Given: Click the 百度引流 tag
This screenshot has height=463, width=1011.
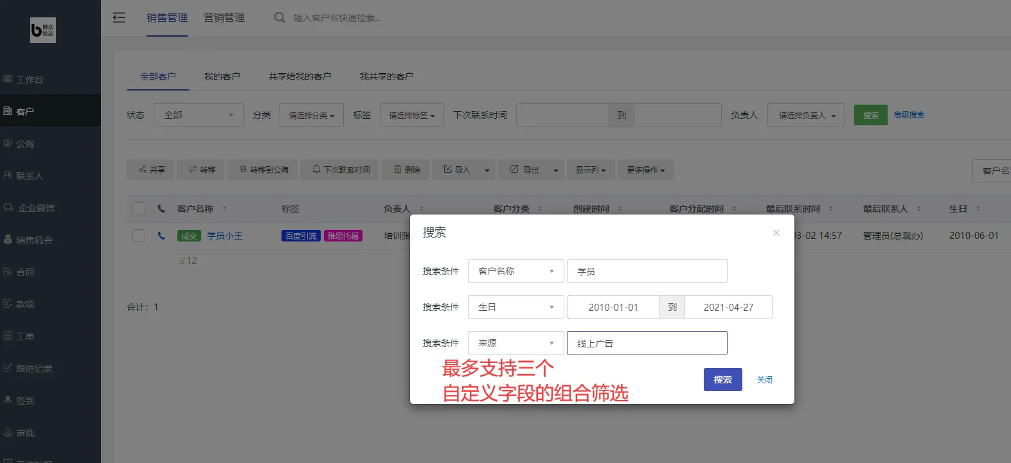Looking at the screenshot, I should pyautogui.click(x=301, y=236).
